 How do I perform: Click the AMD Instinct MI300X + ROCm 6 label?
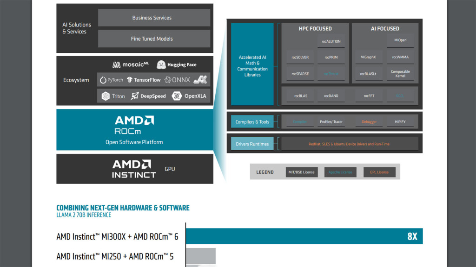[x=117, y=236]
